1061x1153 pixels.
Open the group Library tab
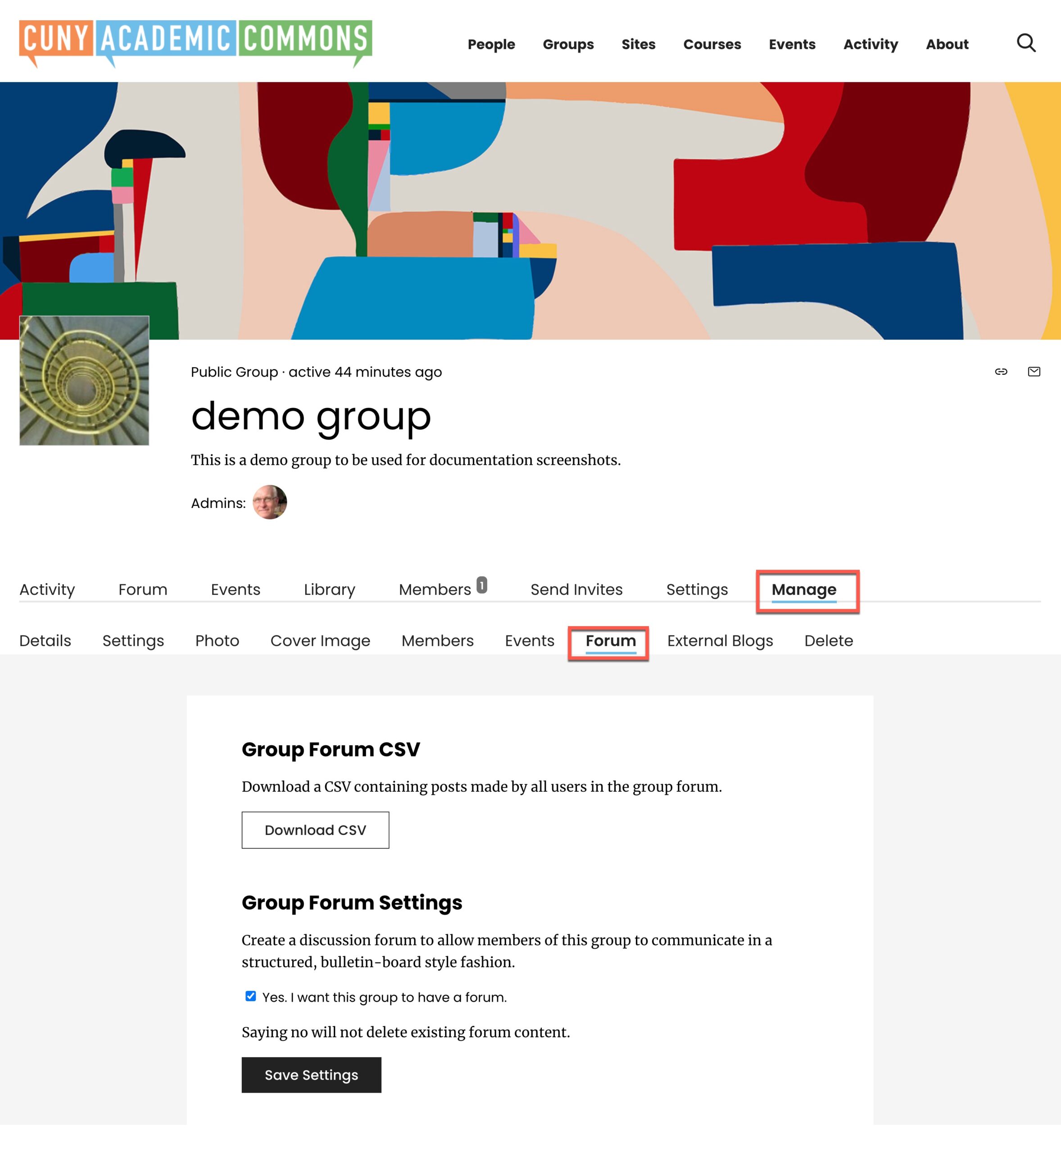(x=330, y=590)
